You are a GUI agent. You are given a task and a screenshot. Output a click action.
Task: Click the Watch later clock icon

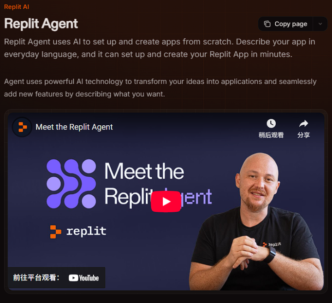pos(271,123)
